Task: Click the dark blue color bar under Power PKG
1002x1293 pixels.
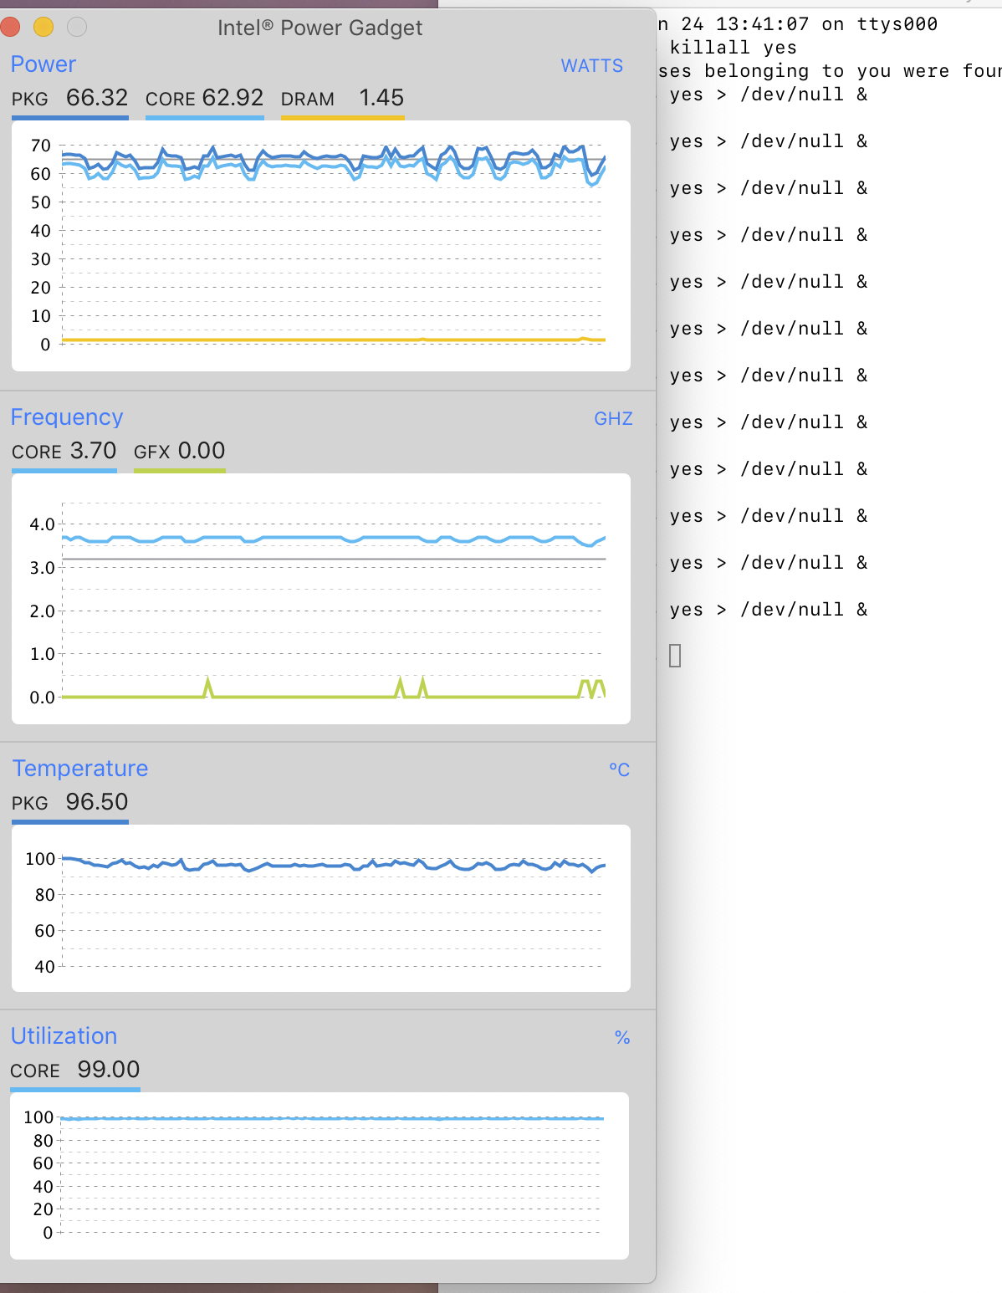Action: (70, 118)
